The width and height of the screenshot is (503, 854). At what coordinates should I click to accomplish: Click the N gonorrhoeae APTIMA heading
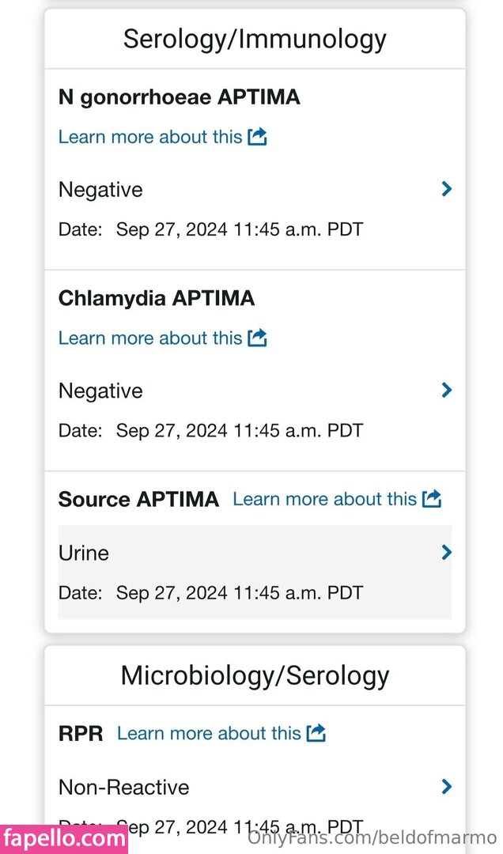(180, 97)
